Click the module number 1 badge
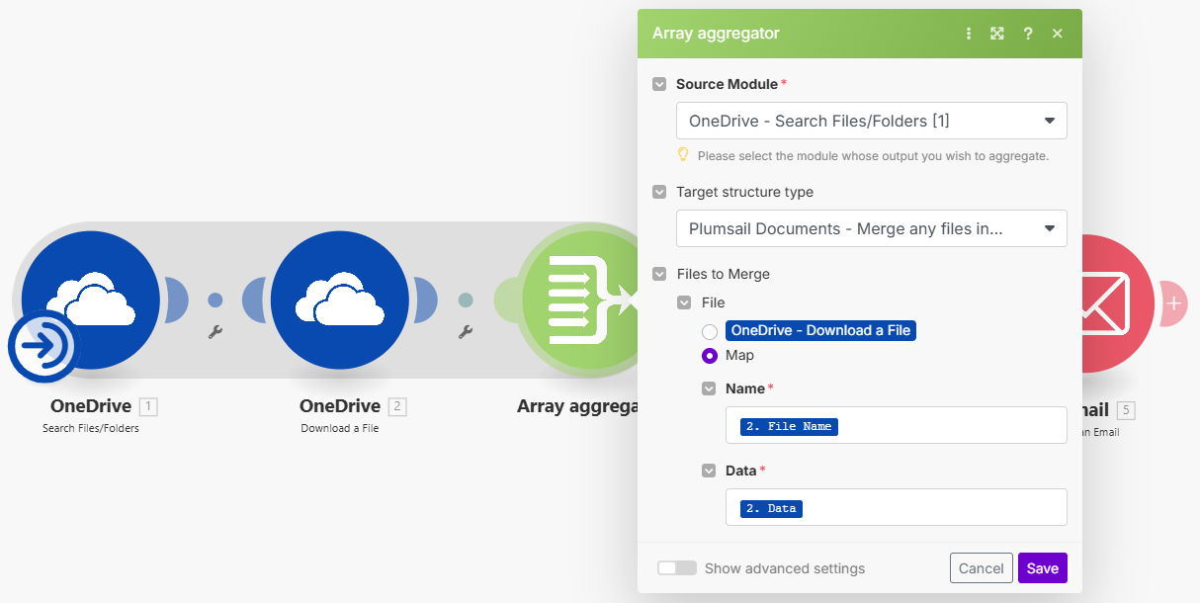Screen dimensions: 1200x603 pos(148,406)
